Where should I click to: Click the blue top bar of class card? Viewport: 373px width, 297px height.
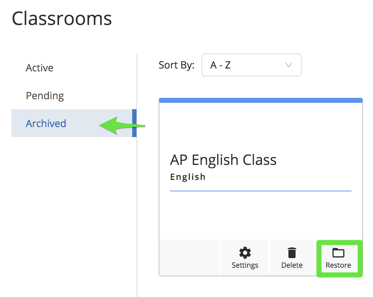(x=261, y=100)
